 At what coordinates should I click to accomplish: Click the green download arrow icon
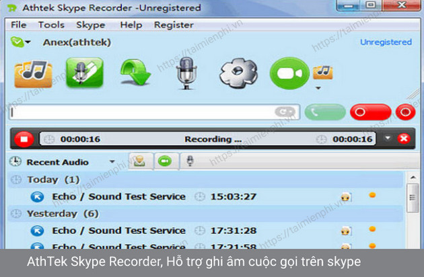tap(135, 73)
